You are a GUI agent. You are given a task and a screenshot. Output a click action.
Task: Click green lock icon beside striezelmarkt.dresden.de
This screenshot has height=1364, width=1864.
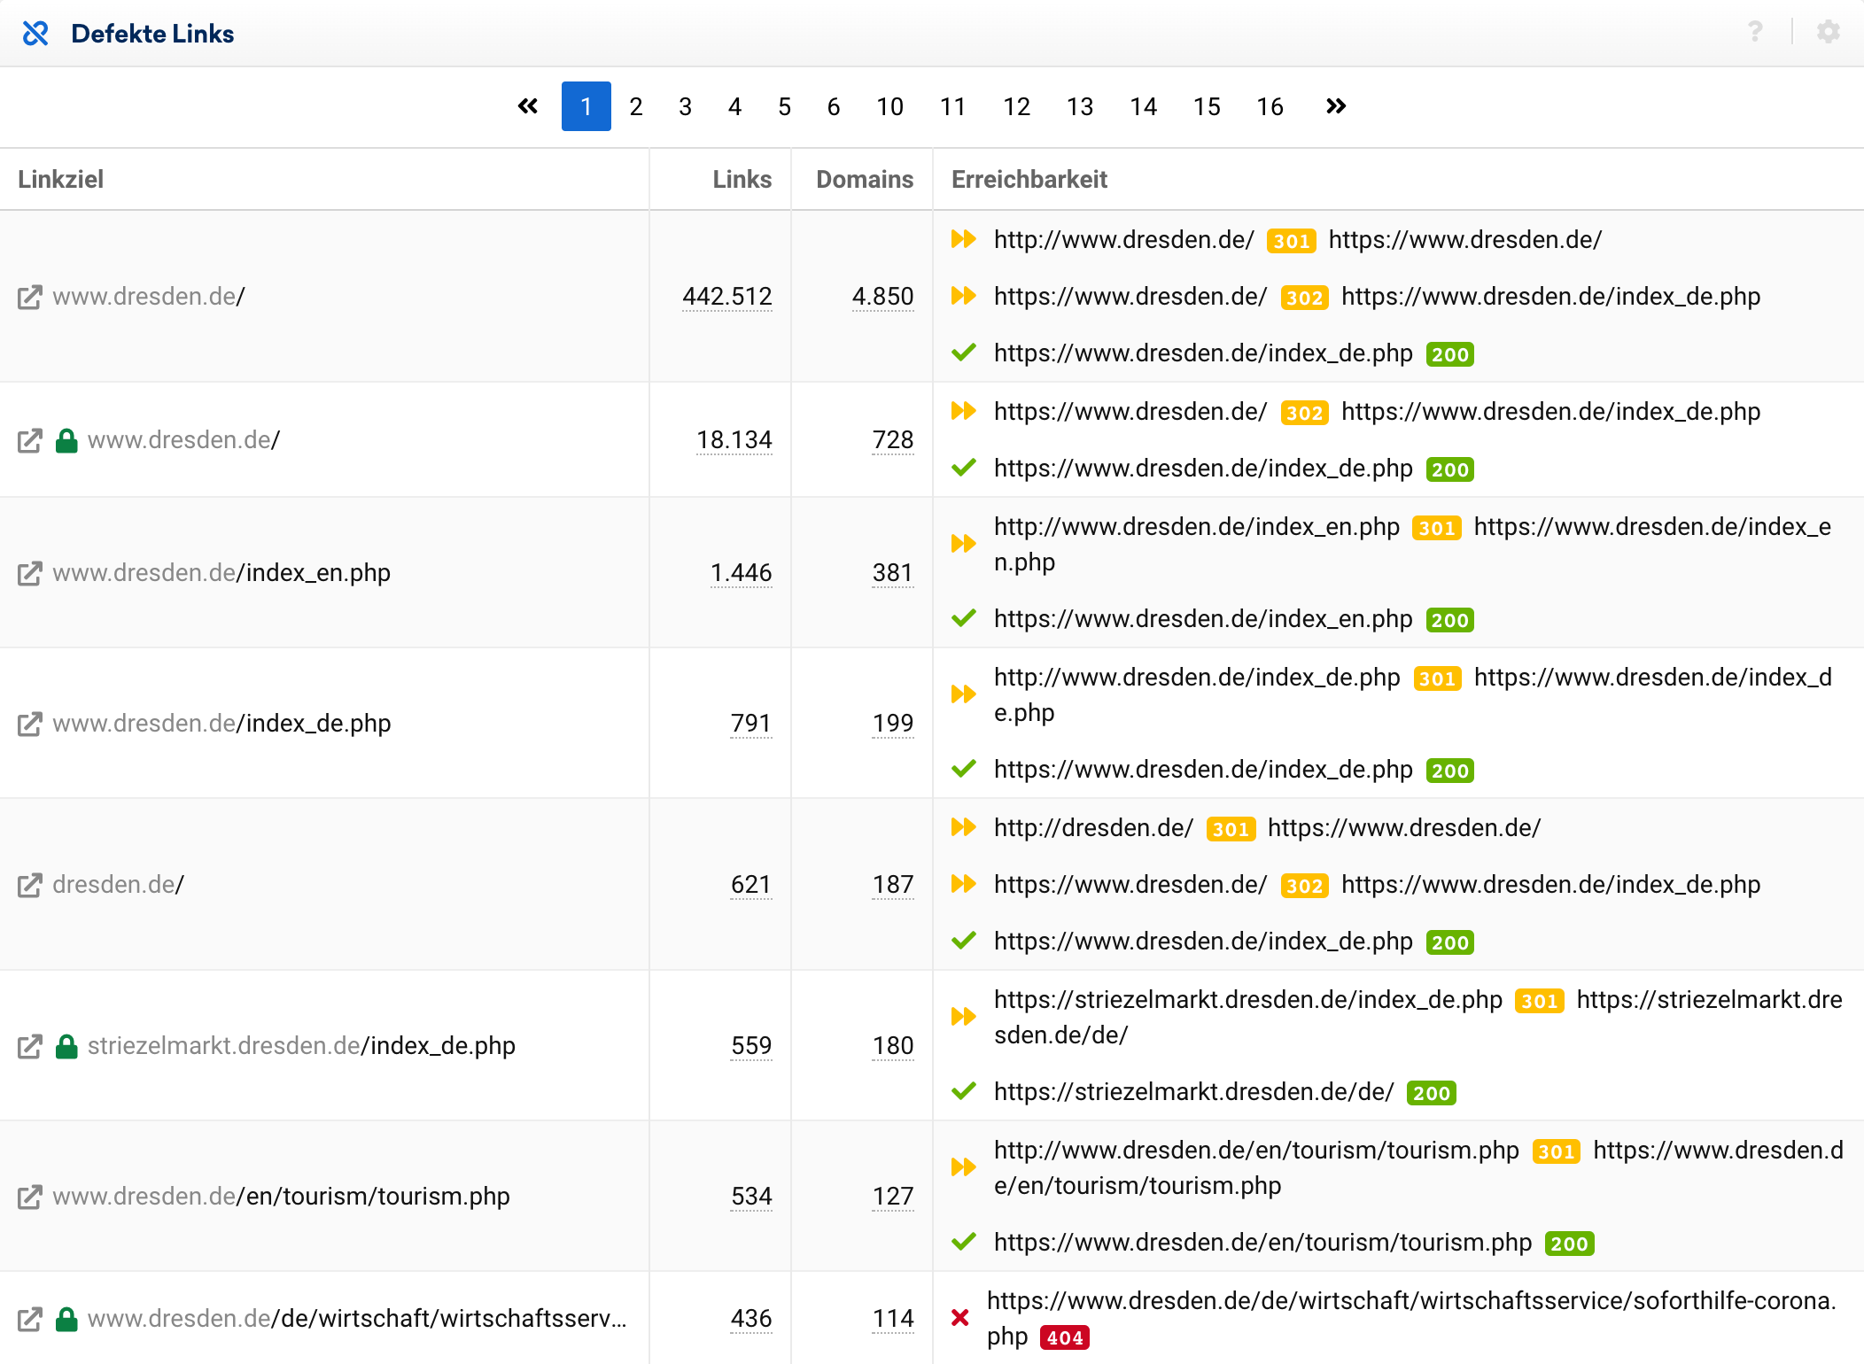66,1046
